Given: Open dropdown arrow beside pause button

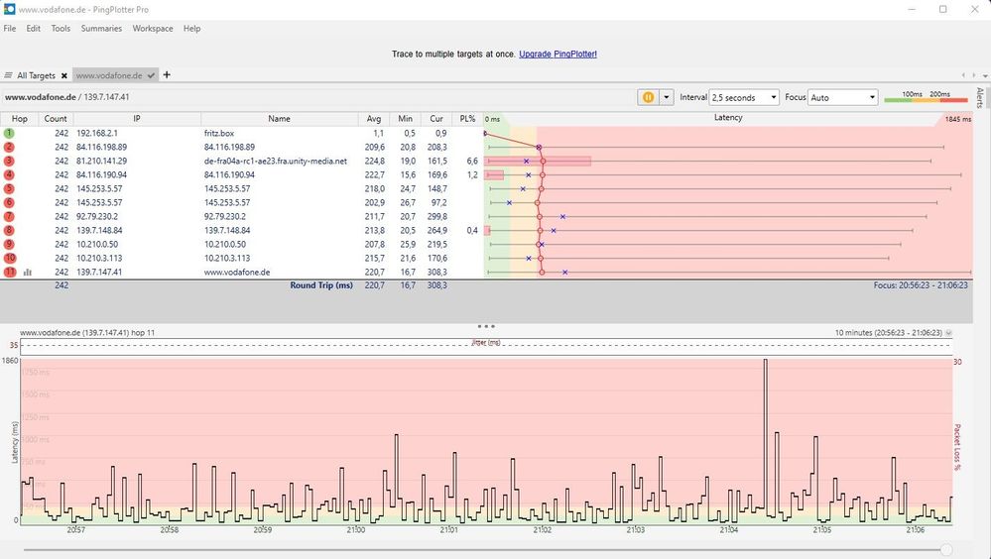Looking at the screenshot, I should pyautogui.click(x=667, y=97).
